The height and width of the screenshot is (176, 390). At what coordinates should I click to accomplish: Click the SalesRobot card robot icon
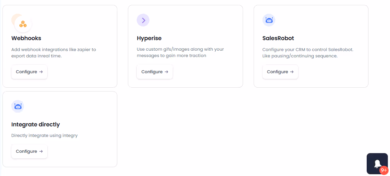(269, 20)
